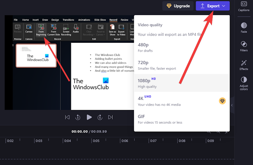Open the Filters panel
The image size is (253, 165).
(x=244, y=46)
